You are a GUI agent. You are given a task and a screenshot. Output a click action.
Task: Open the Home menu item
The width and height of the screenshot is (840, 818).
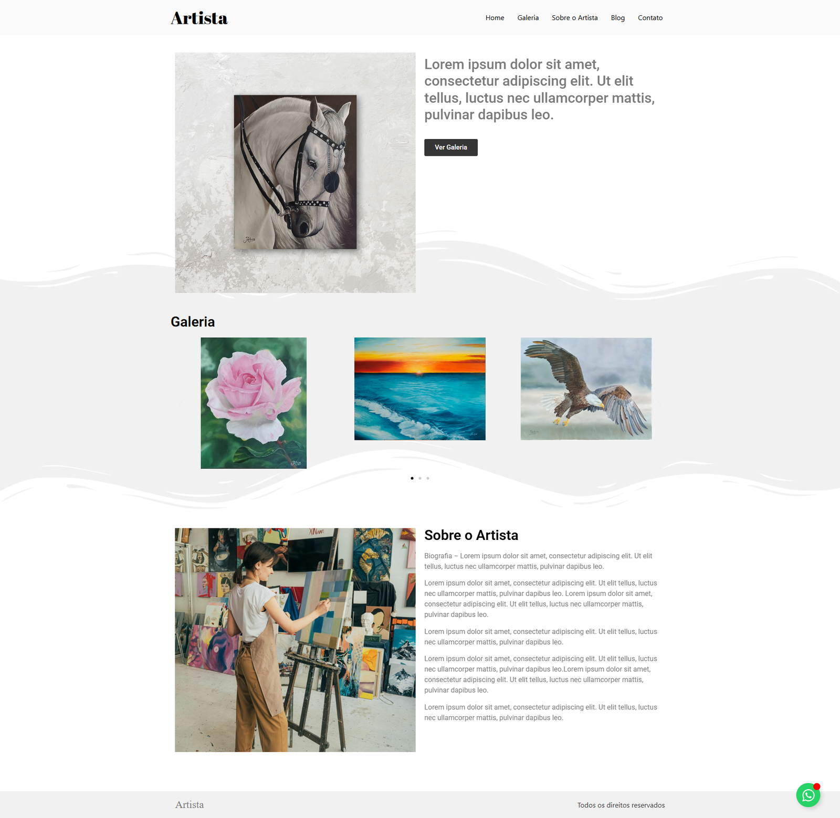tap(495, 18)
